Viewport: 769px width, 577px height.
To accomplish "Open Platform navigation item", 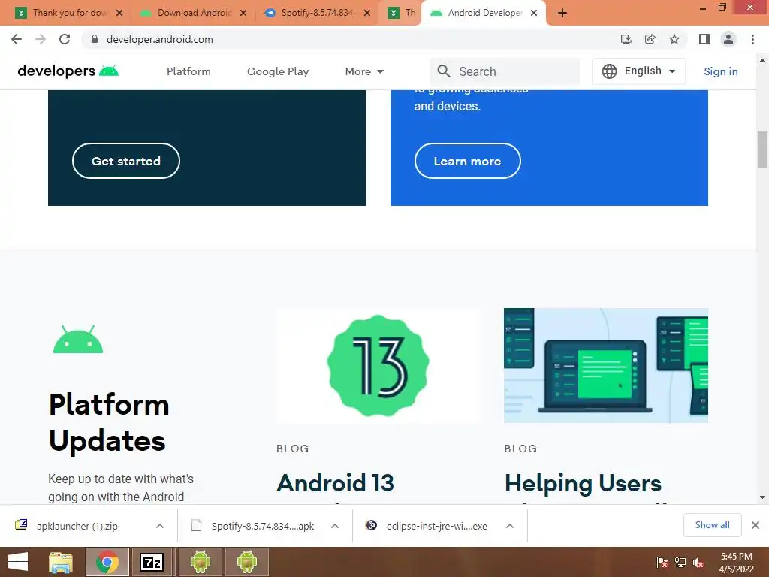I will (188, 71).
